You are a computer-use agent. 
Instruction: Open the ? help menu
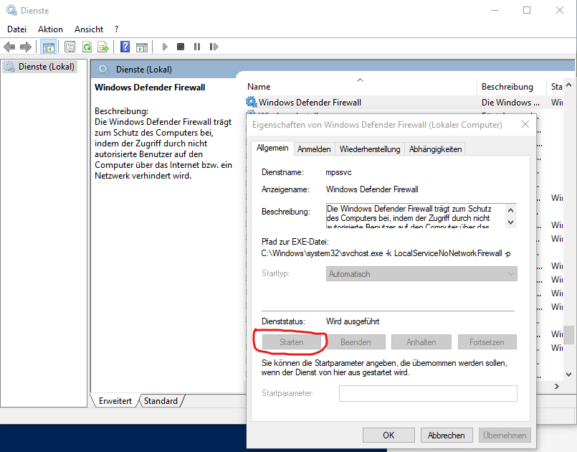(x=116, y=29)
